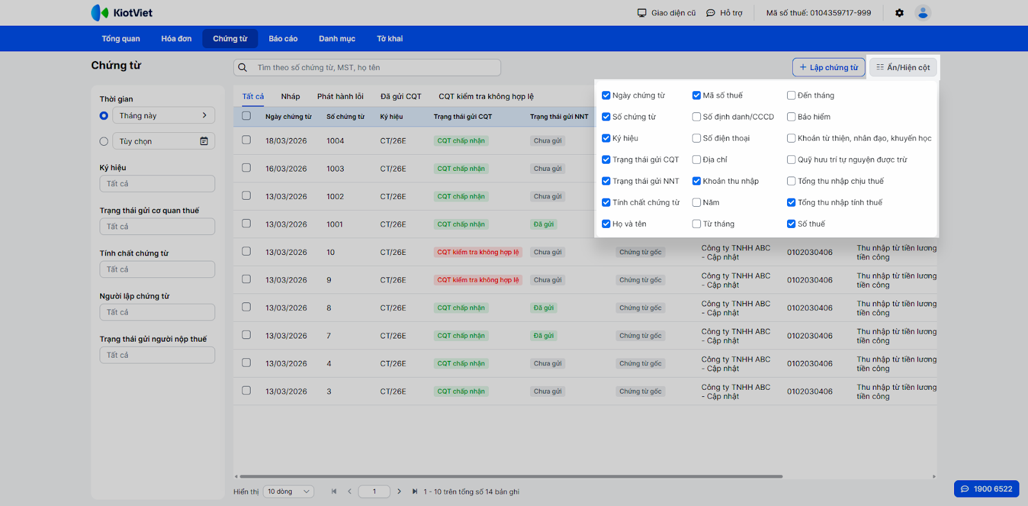This screenshot has width=1028, height=506.
Task: Expand the Tháng này time selector
Action: coord(163,116)
